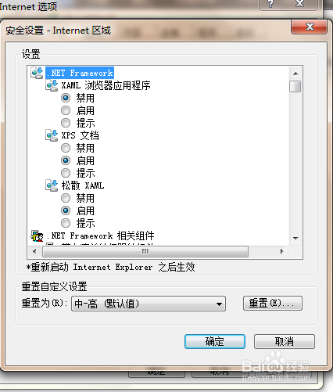Click the help question mark button
This screenshot has height=392, width=333.
(x=270, y=4)
